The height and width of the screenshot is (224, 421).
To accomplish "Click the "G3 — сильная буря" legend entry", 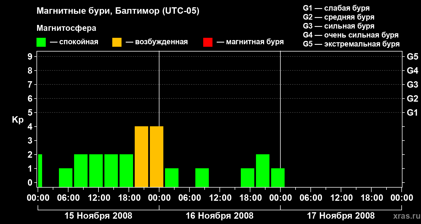I will tap(338, 26).
